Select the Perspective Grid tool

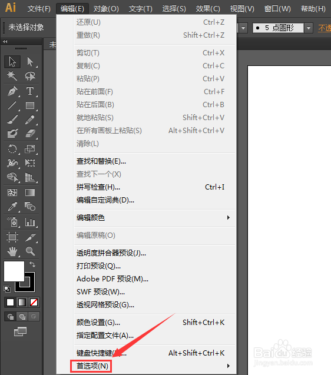coord(30,177)
